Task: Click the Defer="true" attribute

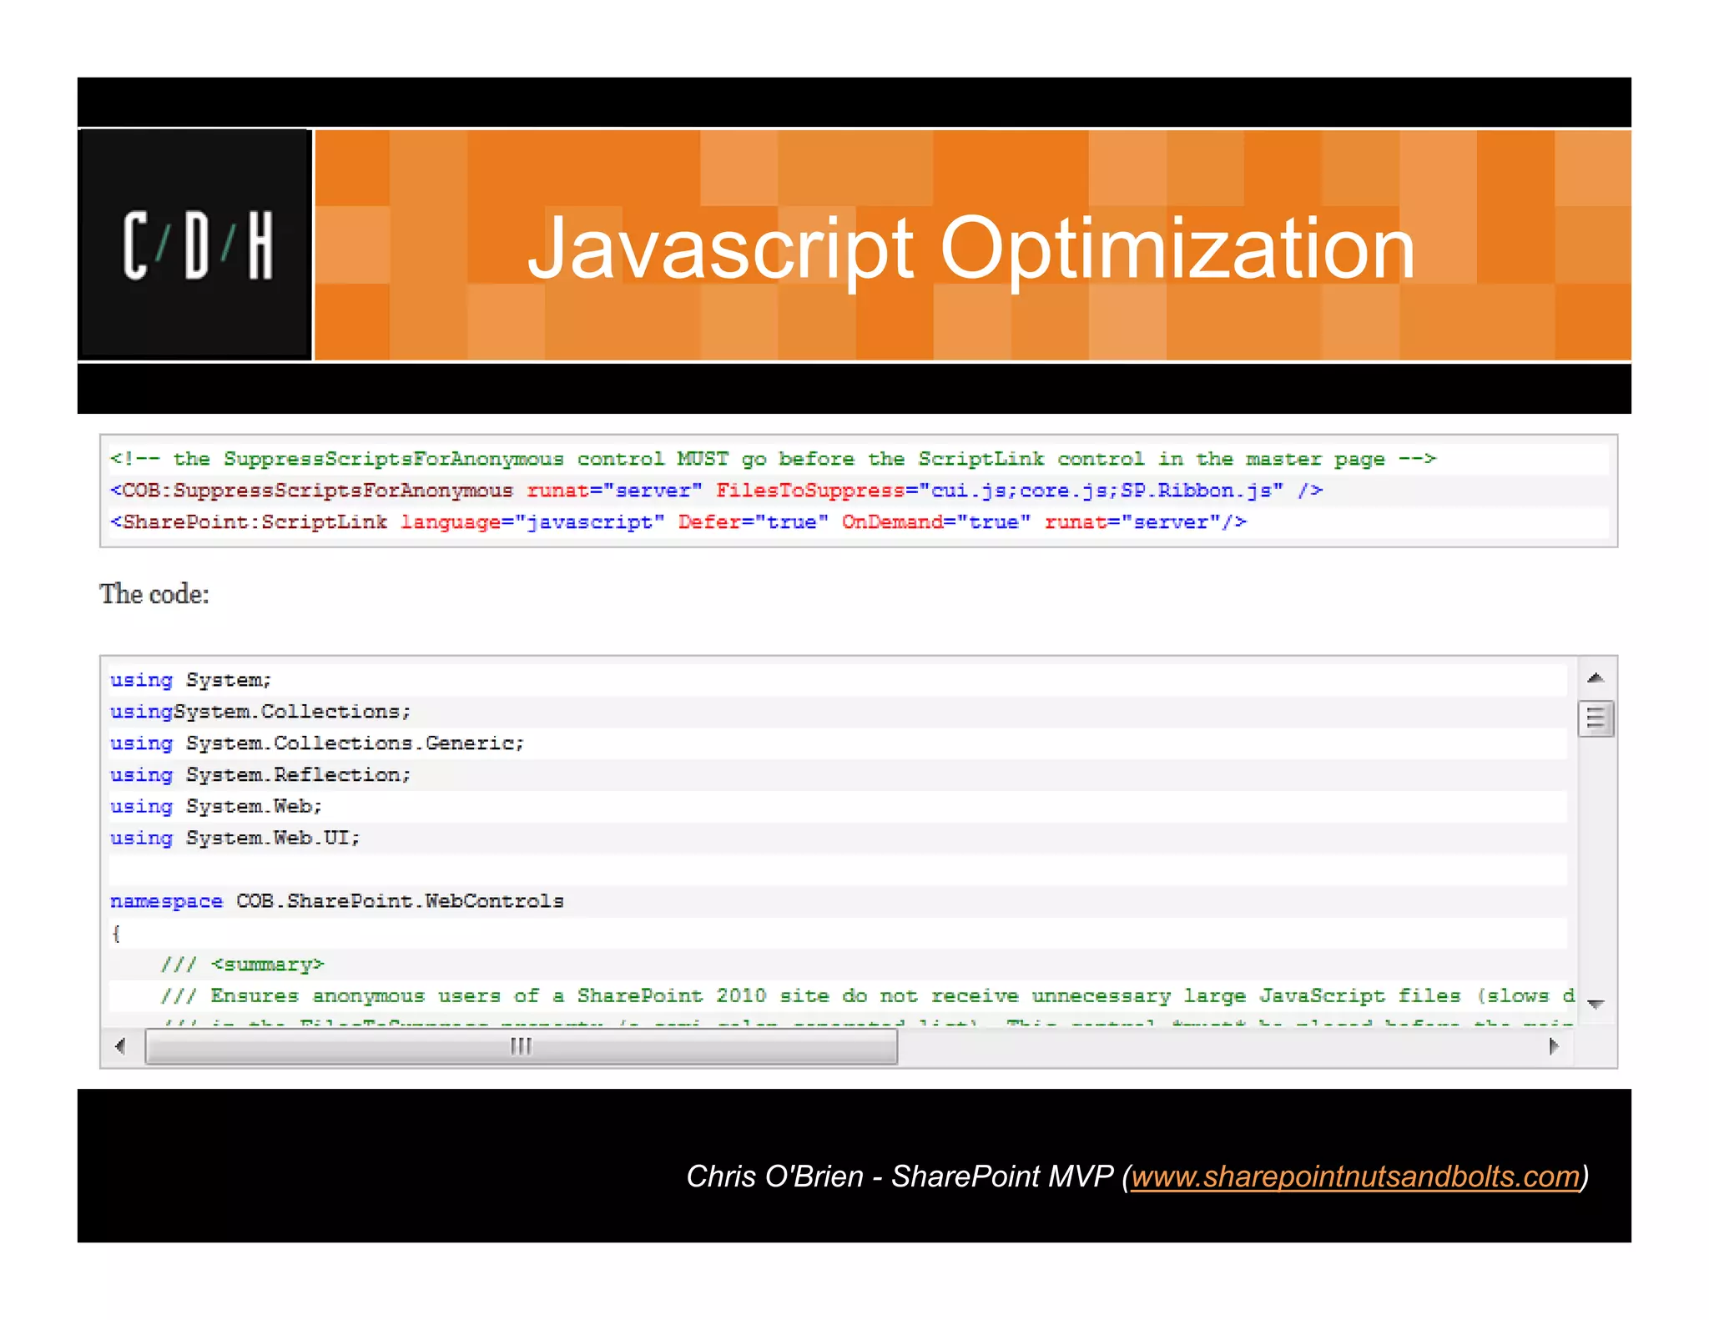Action: [x=754, y=522]
